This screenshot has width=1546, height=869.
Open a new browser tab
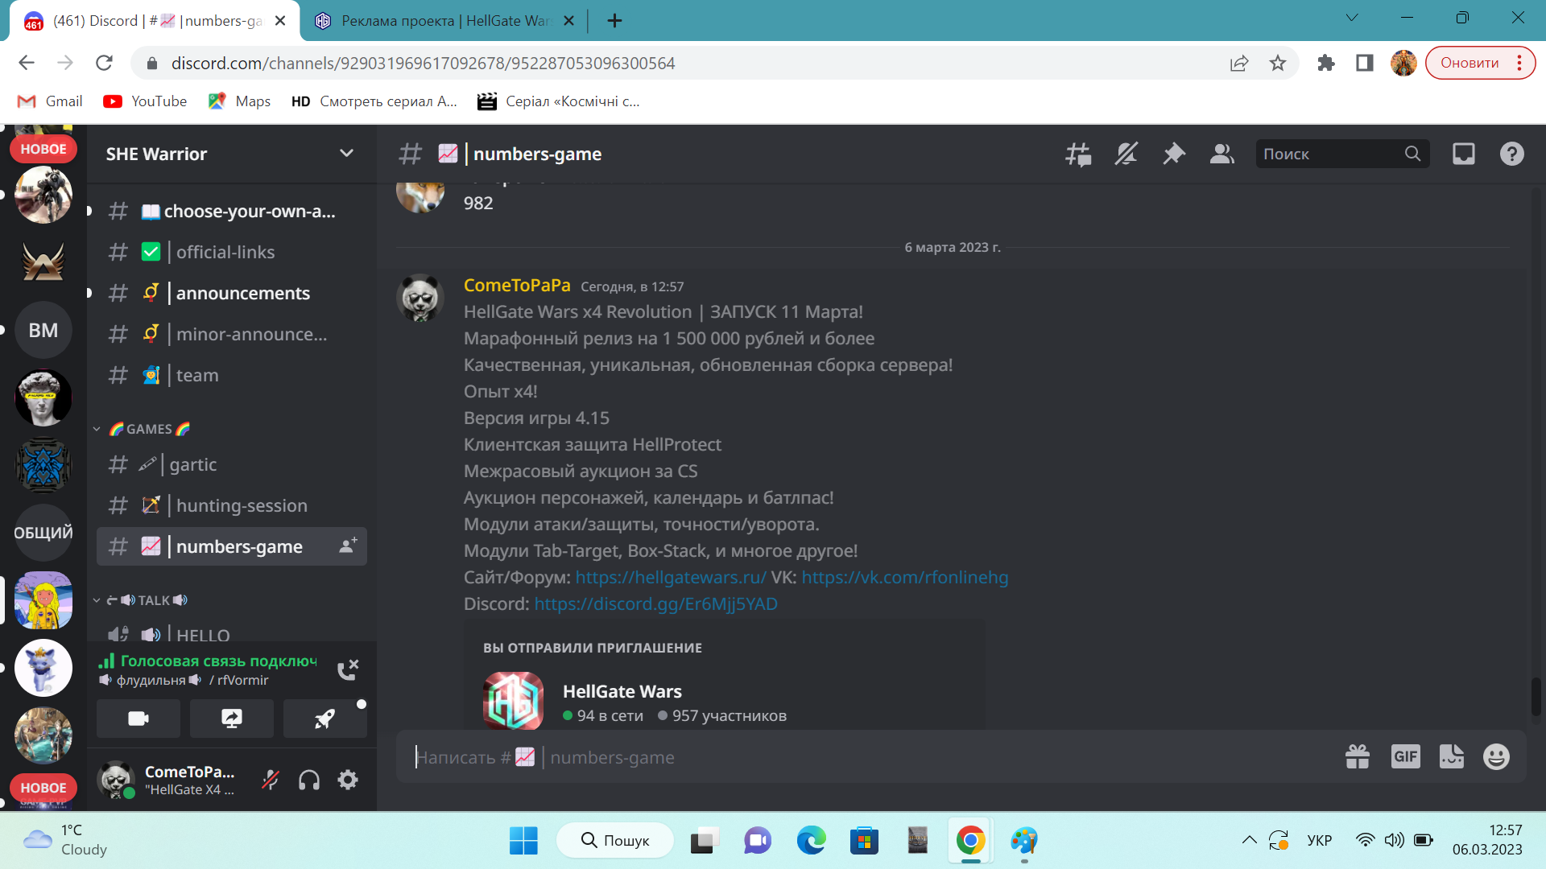[614, 21]
